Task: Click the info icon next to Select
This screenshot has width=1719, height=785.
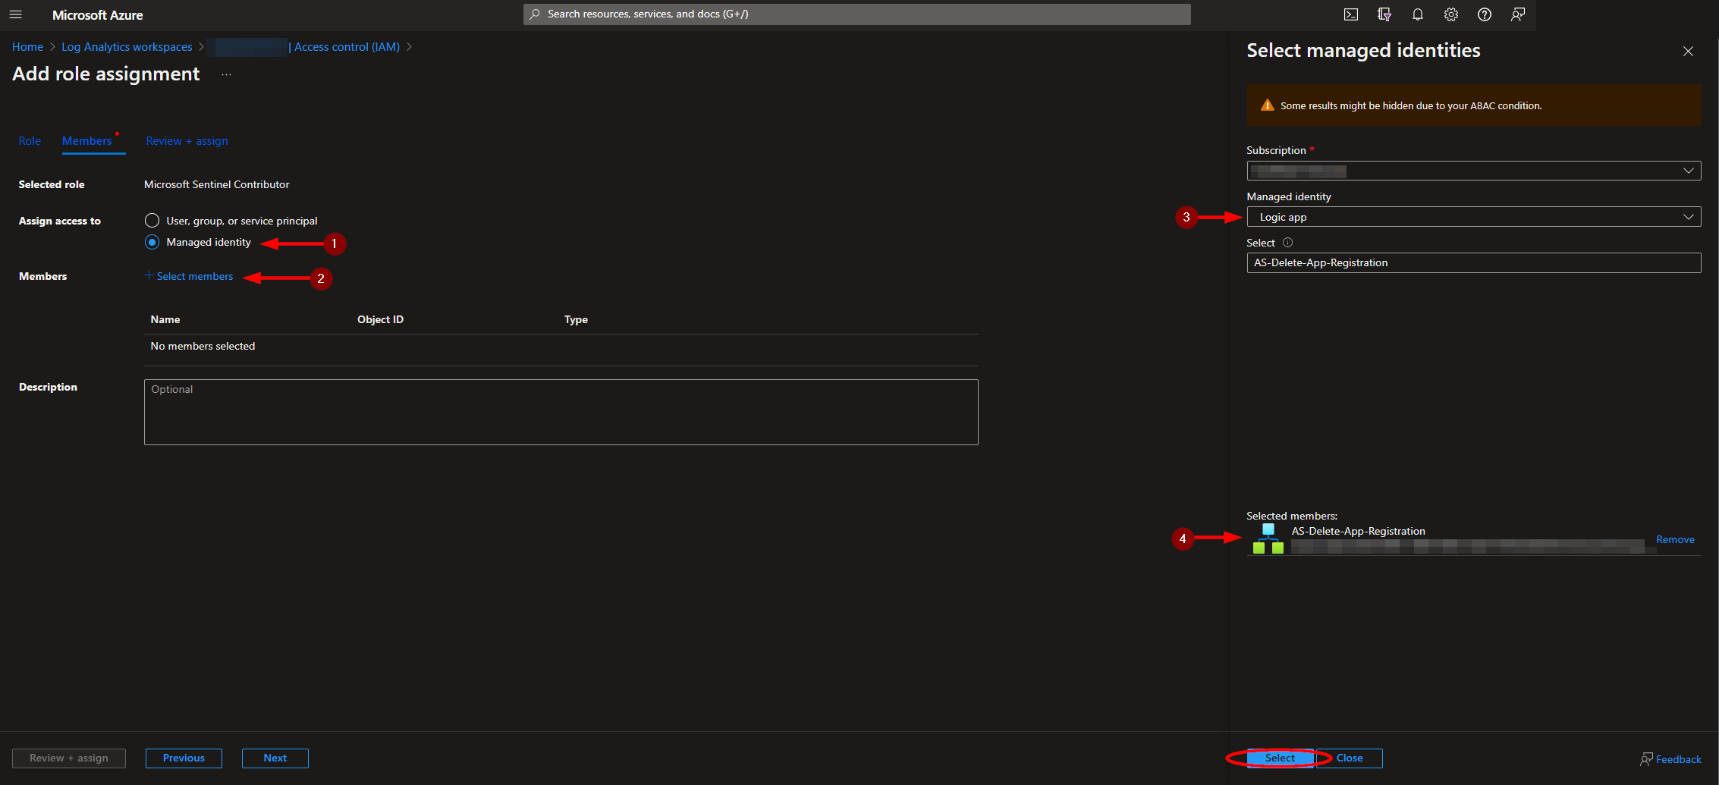Action: 1287,243
